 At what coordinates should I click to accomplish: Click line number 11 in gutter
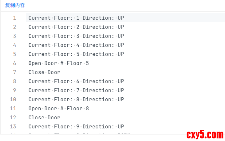[13, 108]
